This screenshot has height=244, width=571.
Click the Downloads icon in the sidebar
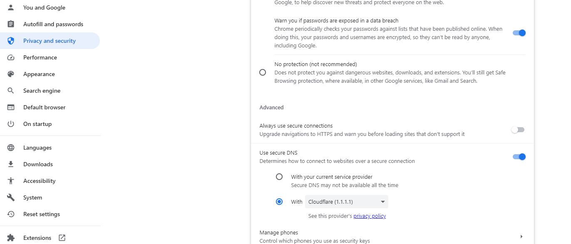(10, 164)
